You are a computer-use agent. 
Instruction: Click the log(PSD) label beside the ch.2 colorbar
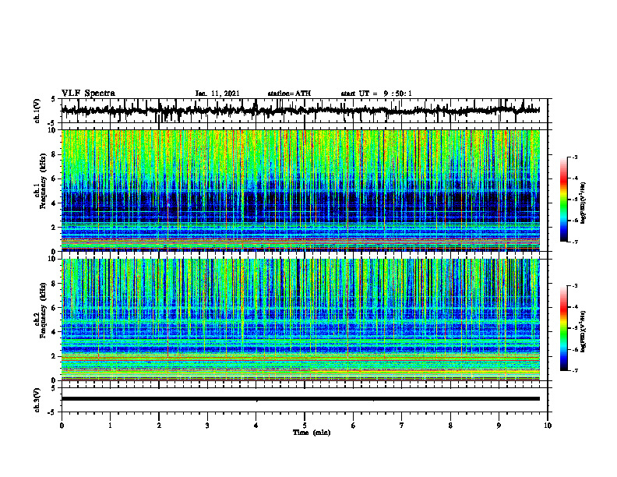(x=584, y=332)
